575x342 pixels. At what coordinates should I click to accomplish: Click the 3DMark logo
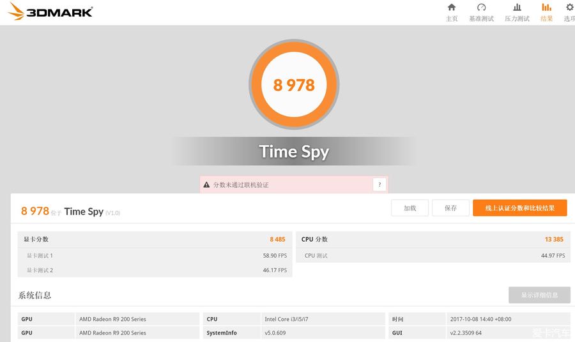point(50,11)
